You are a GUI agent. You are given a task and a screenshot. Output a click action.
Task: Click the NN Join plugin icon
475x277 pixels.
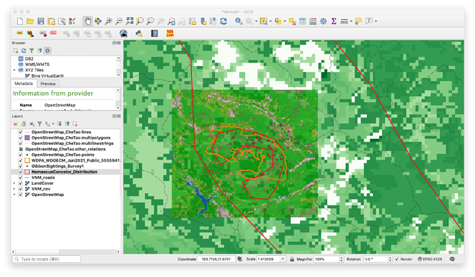(170, 34)
